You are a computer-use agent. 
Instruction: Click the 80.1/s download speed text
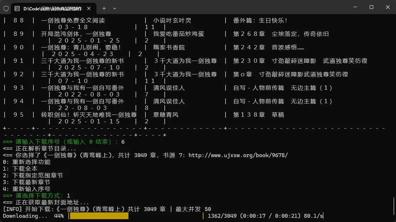(313, 216)
